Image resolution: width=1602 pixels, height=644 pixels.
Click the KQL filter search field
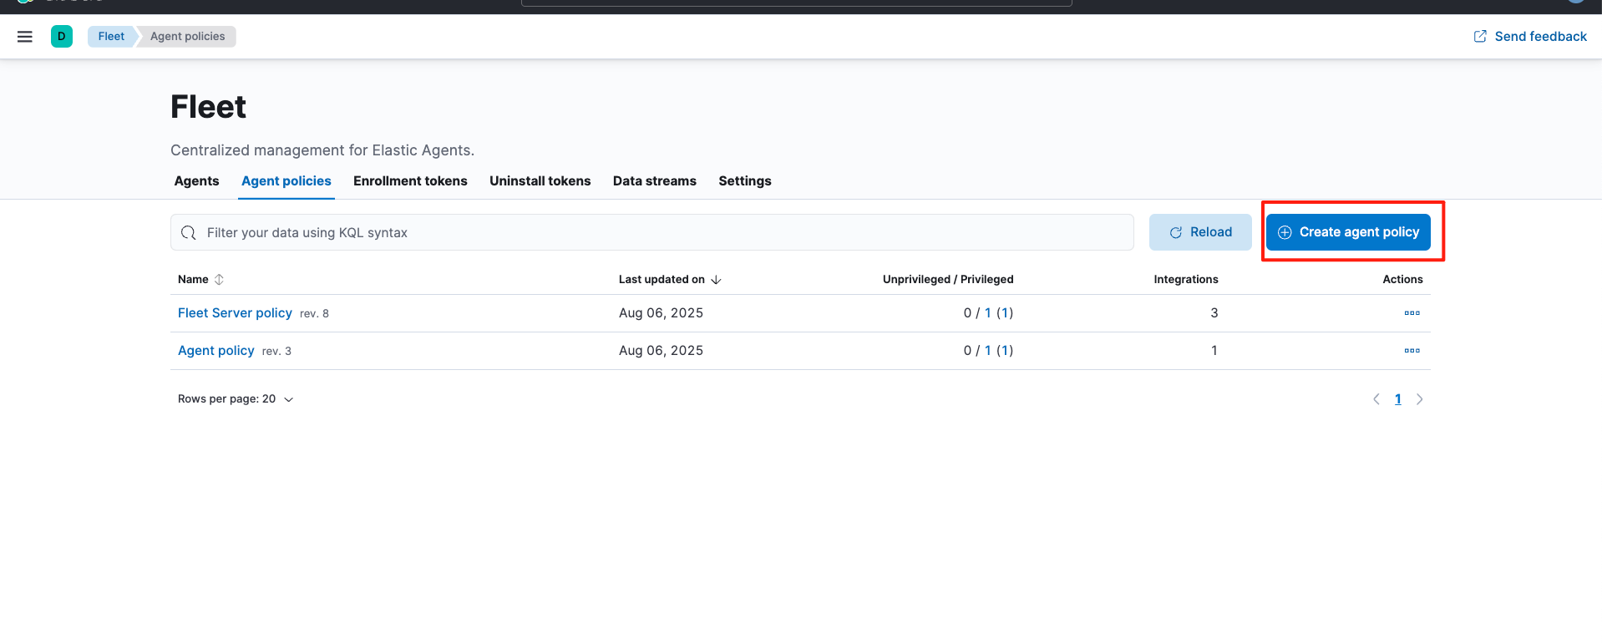[651, 233]
